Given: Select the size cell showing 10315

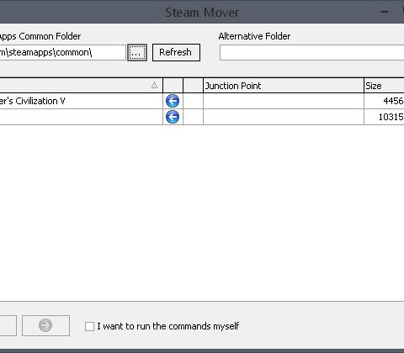Looking at the screenshot, I should tap(384, 117).
